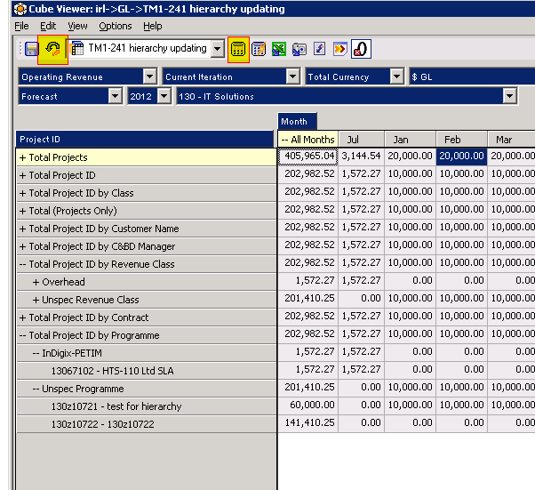Click the Slice to Excel icon
Screen dimensions: 535x490
click(x=279, y=49)
